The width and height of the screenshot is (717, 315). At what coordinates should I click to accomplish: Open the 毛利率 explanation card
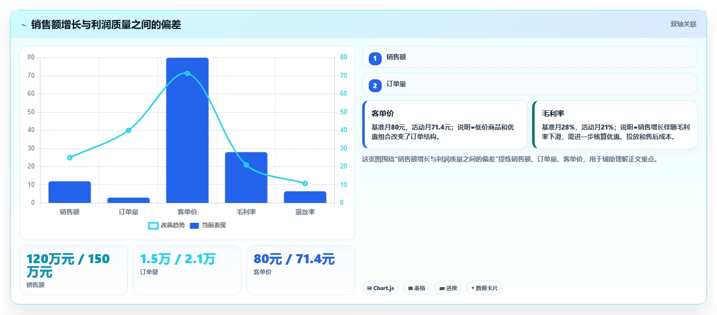pos(615,125)
